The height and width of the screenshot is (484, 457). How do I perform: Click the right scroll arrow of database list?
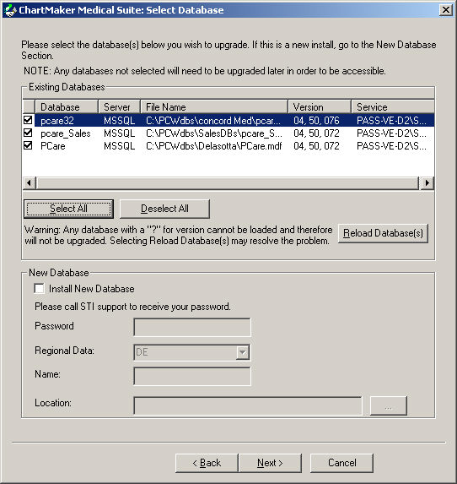pyautogui.click(x=427, y=182)
